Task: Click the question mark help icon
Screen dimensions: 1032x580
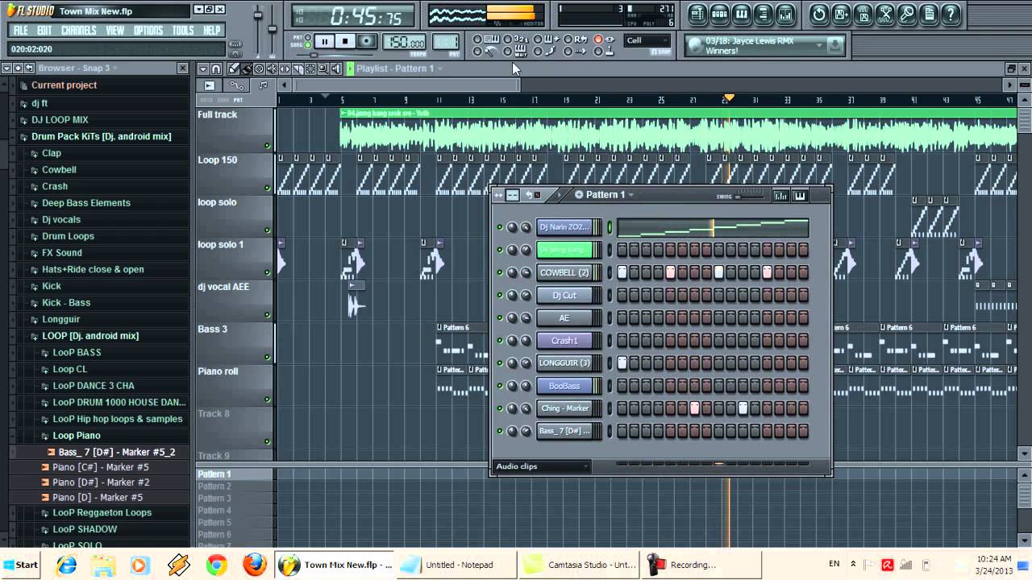Action: tap(951, 14)
